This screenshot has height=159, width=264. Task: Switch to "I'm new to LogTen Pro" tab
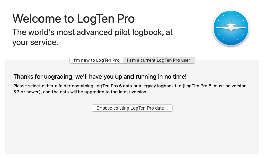tap(96, 60)
